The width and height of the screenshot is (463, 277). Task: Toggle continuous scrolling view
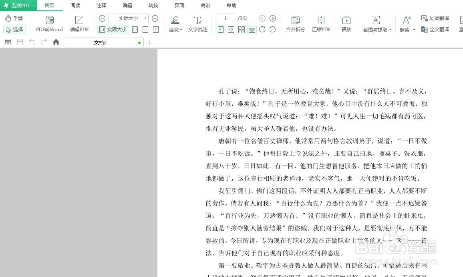pyautogui.click(x=252, y=30)
